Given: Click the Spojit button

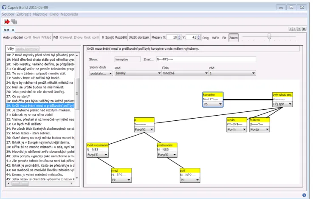Looking at the screenshot, I should pyautogui.click(x=110, y=37).
